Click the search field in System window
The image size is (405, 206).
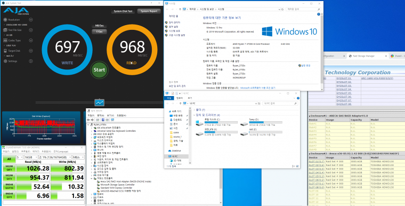(304, 9)
